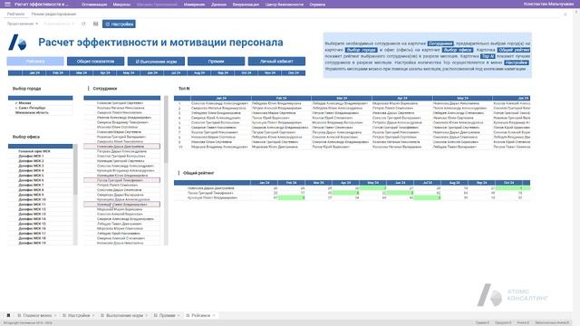The height and width of the screenshot is (326, 580).
Task: Open the Общие показатели navigation button
Action: point(95,62)
